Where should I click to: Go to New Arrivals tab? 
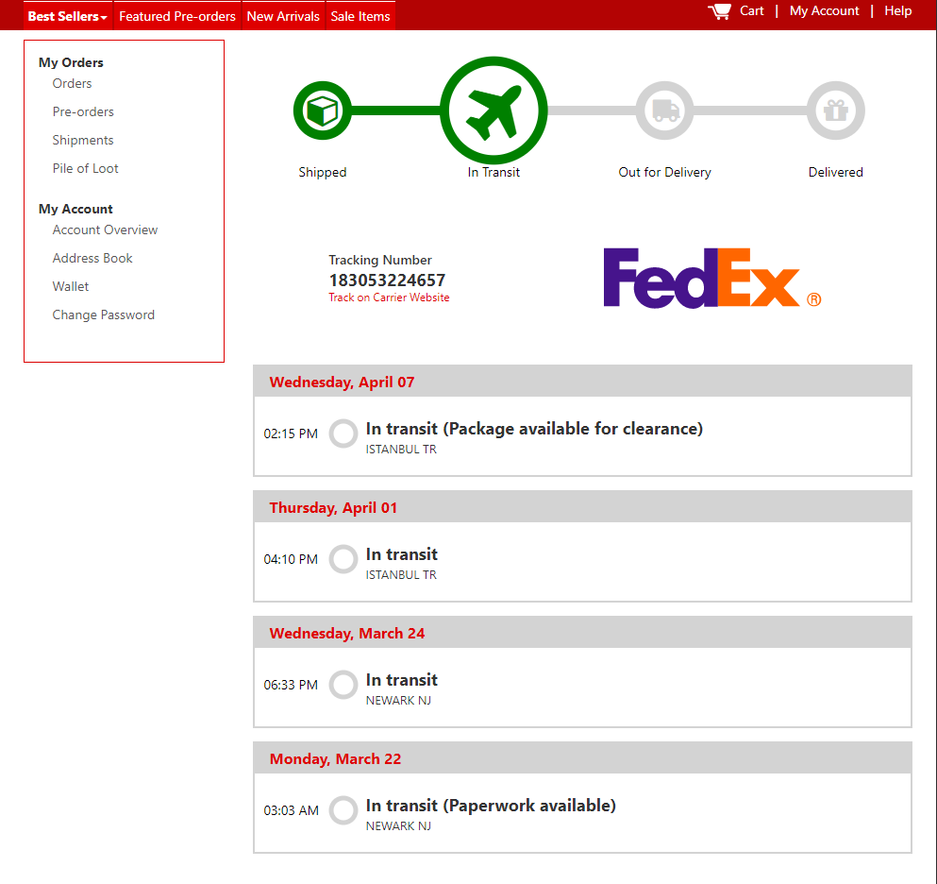[x=283, y=16]
